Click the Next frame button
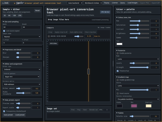The height and width of the screenshot is (122, 162). pos(85,110)
